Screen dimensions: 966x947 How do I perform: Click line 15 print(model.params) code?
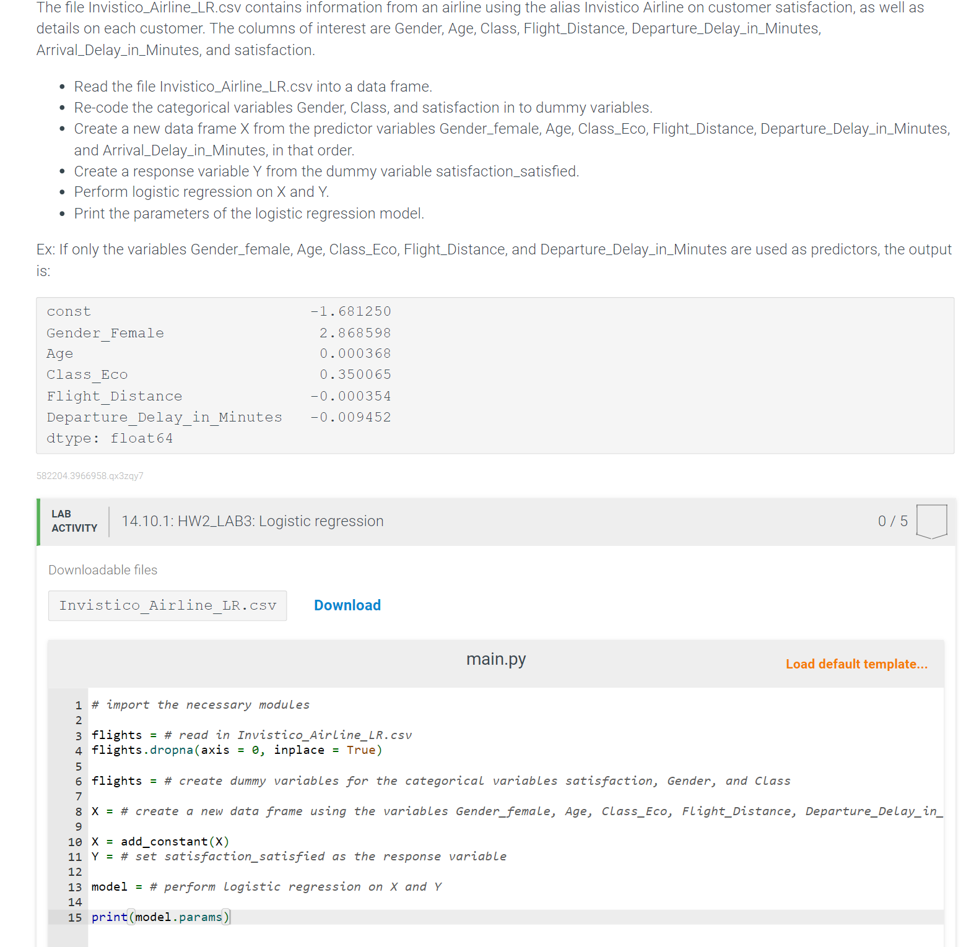[160, 917]
